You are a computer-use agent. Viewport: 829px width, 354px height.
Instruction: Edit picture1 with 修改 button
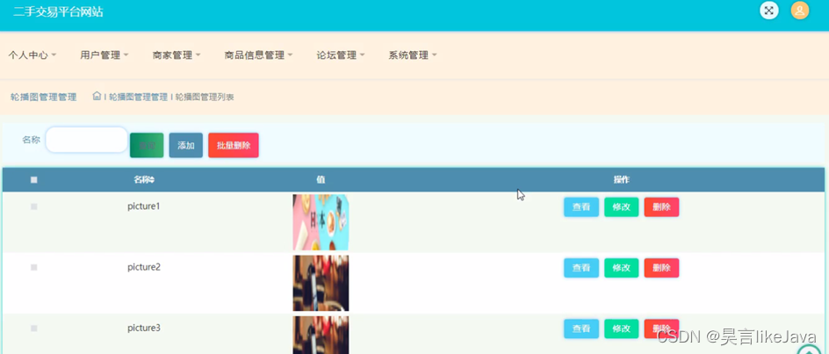click(x=621, y=207)
